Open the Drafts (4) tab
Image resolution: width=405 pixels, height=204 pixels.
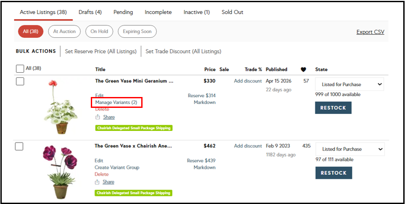[x=90, y=12]
